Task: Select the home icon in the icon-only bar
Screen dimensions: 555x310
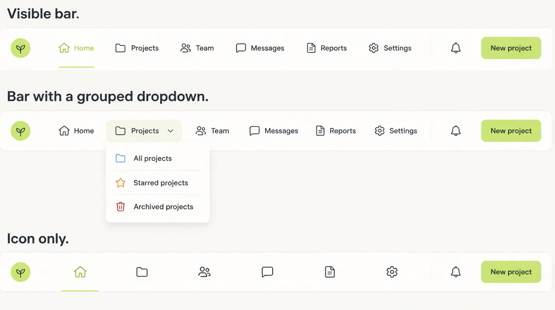Action: (80, 272)
